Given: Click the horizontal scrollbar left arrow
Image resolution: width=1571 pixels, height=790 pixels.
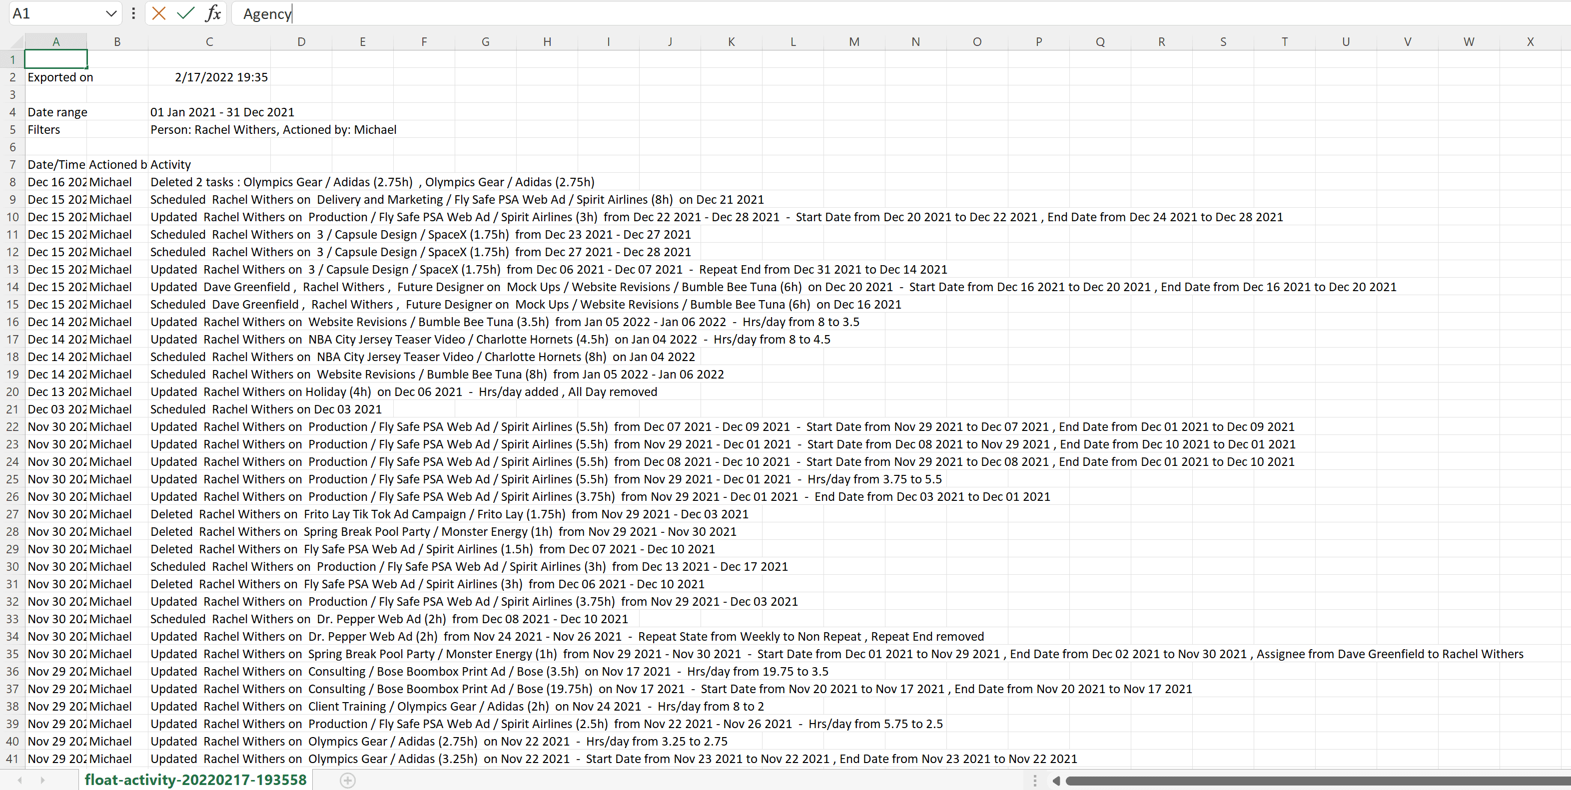Looking at the screenshot, I should 1056,780.
